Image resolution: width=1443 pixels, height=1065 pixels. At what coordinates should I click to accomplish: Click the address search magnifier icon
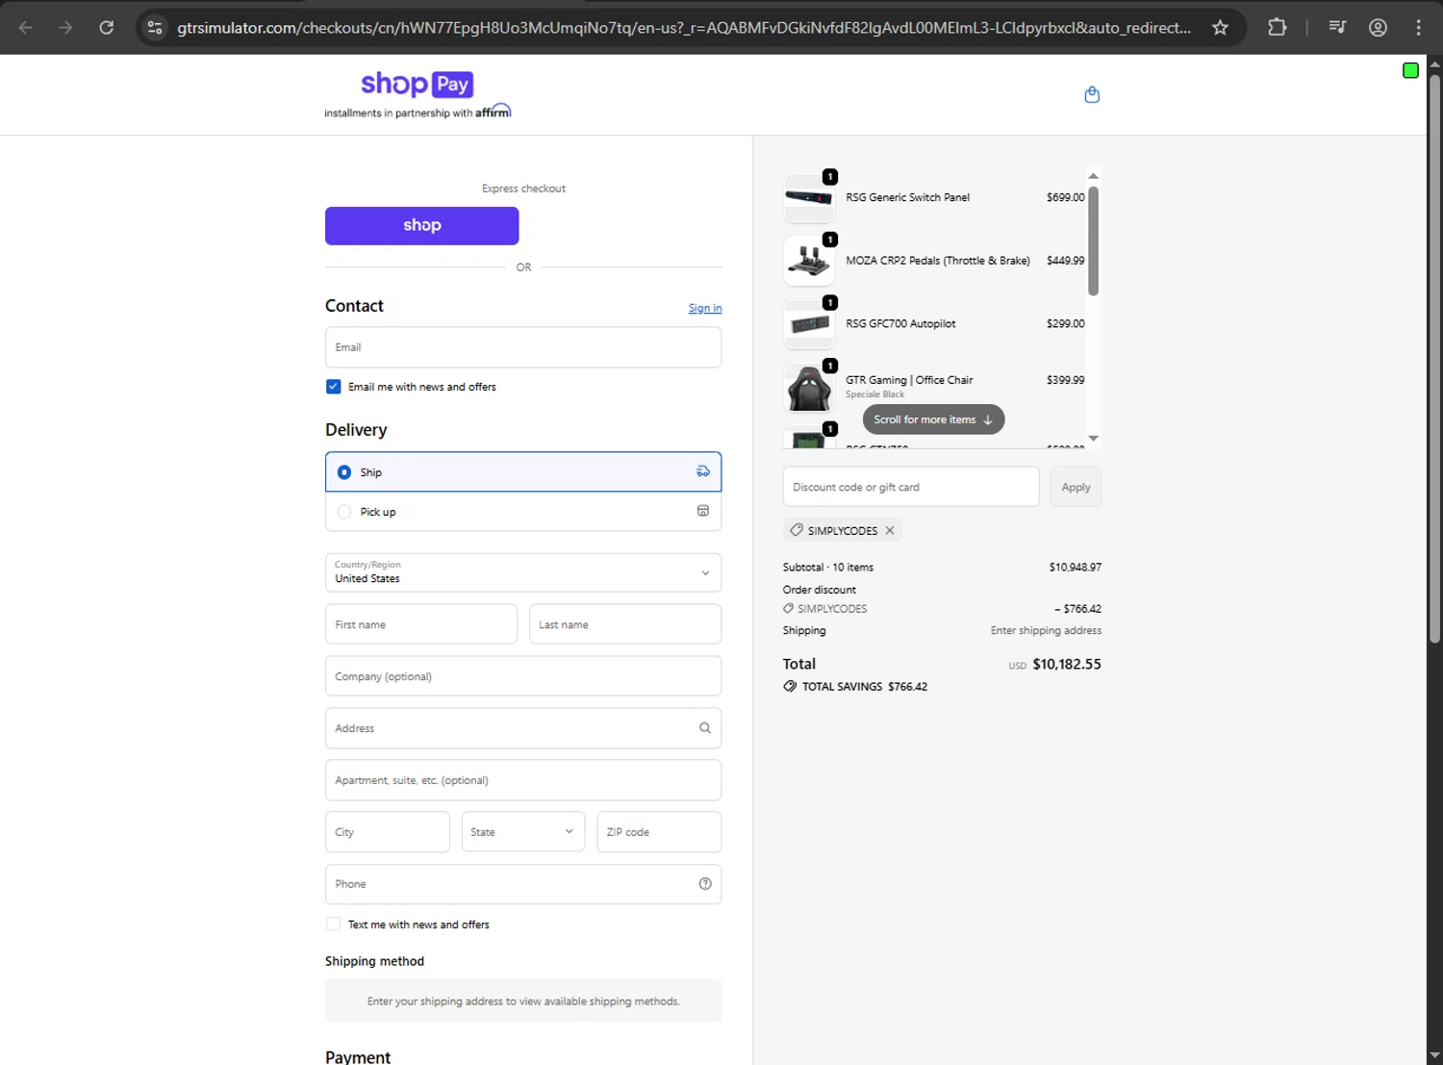coord(705,728)
